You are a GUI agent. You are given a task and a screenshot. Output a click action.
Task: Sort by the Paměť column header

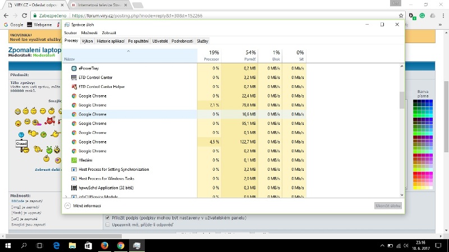tap(240, 55)
